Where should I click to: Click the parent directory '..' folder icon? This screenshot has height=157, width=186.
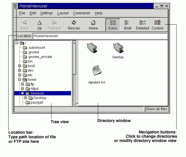(x=92, y=48)
